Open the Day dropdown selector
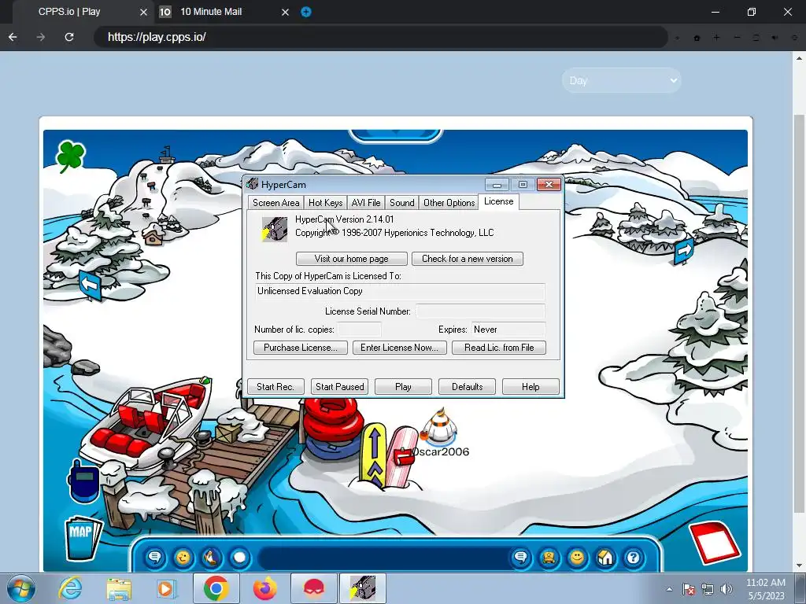Viewport: 806px width, 604px height. [x=622, y=81]
